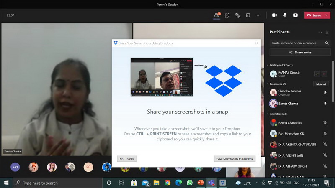The width and height of the screenshot is (335, 188).
Task: Open WhatsApp from taskbar
Action: coord(190,183)
